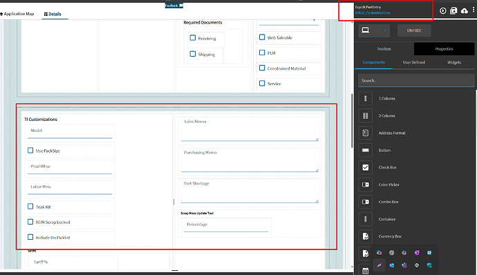Select the Check Box component icon

(366, 167)
